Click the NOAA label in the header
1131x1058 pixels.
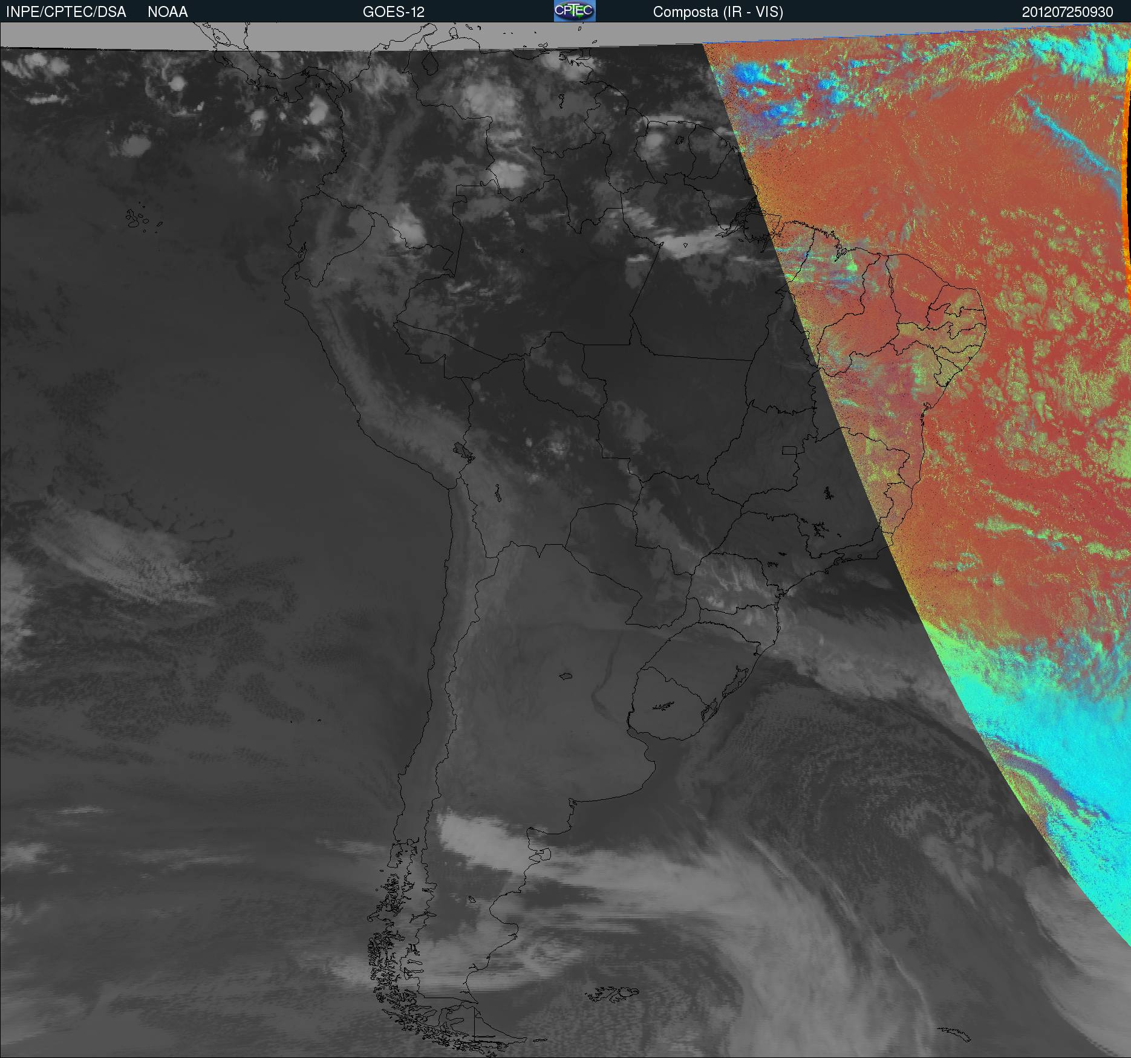[x=168, y=12]
